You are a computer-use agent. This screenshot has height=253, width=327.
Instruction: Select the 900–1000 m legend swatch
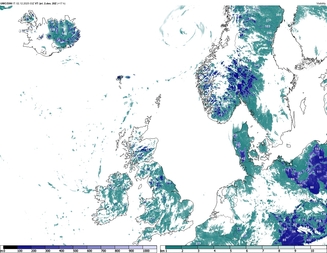pos(136,247)
